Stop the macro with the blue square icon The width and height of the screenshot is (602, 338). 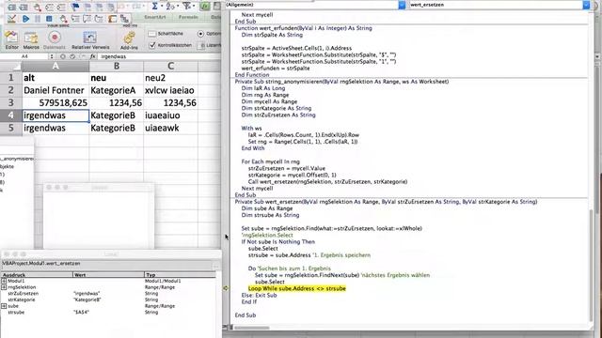(x=49, y=19)
